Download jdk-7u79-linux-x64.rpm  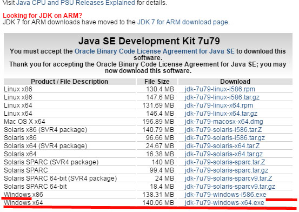219,105
